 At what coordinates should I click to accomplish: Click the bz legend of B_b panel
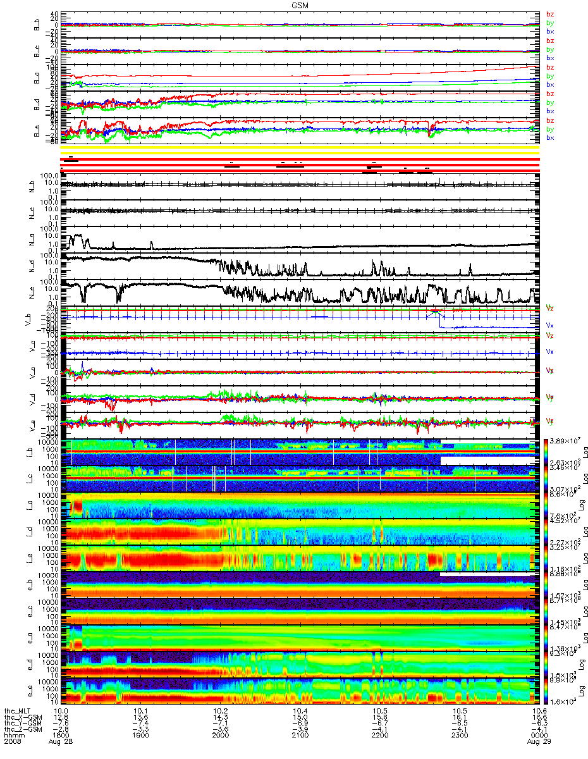(549, 14)
